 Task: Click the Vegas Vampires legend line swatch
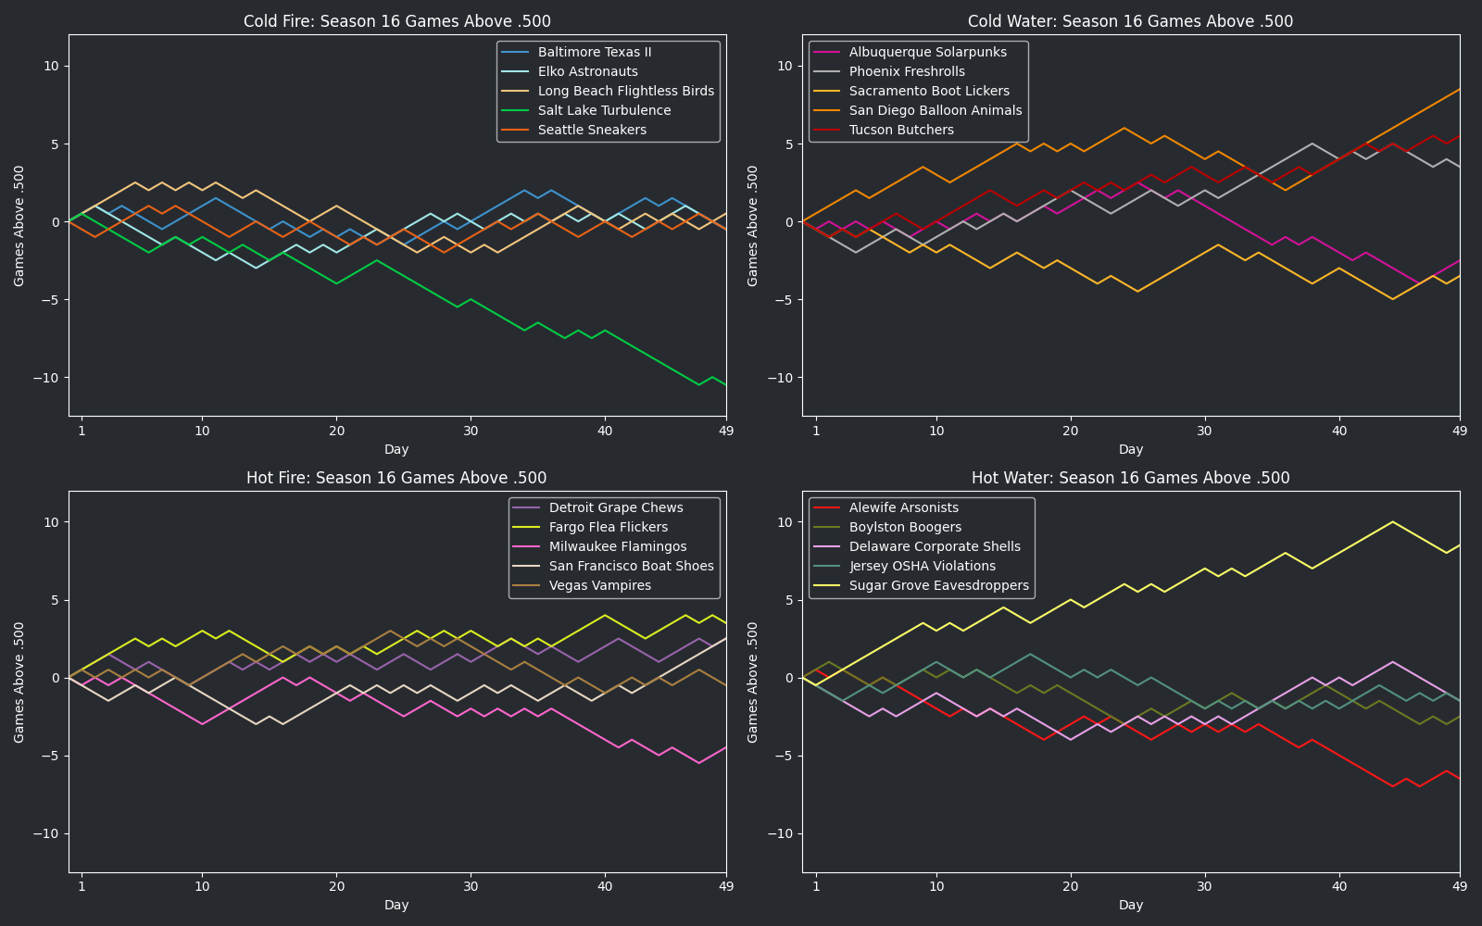(527, 585)
